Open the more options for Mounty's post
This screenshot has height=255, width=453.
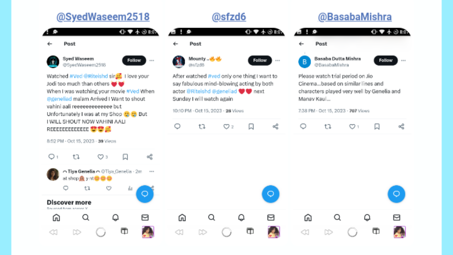pyautogui.click(x=277, y=61)
